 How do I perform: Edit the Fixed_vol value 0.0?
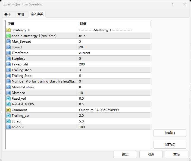point(114,99)
